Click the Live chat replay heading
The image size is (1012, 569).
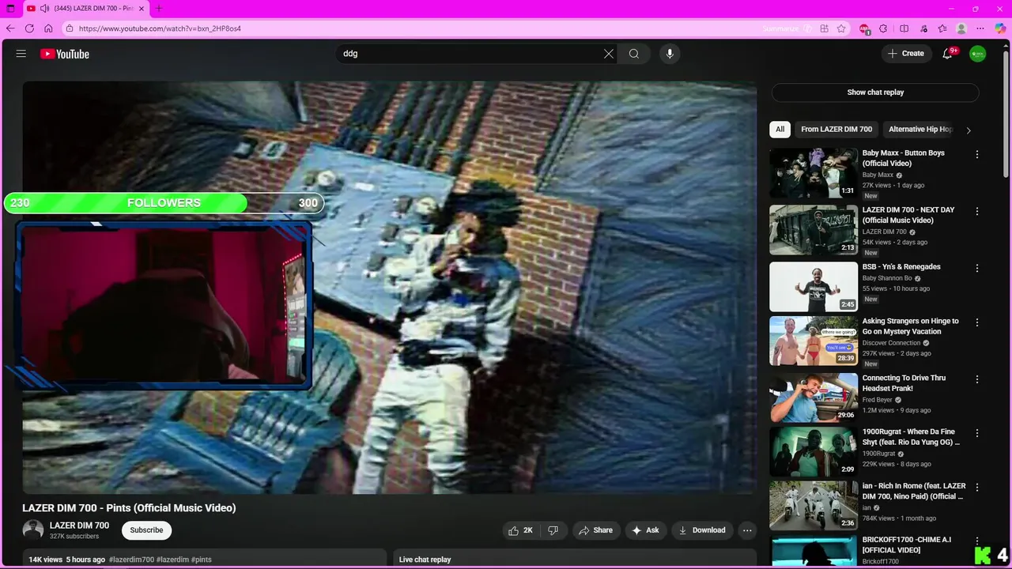pyautogui.click(x=425, y=560)
